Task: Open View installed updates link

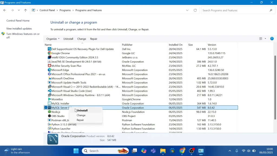Action: [19, 28]
